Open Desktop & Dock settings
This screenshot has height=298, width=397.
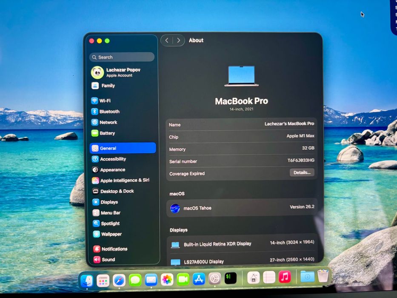pyautogui.click(x=113, y=191)
